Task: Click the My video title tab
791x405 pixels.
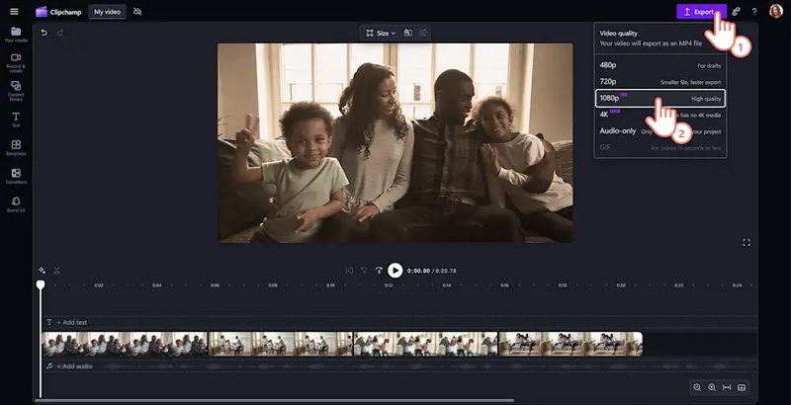Action: [x=108, y=12]
